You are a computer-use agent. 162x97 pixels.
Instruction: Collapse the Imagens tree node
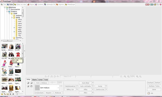[x=7, y=11]
